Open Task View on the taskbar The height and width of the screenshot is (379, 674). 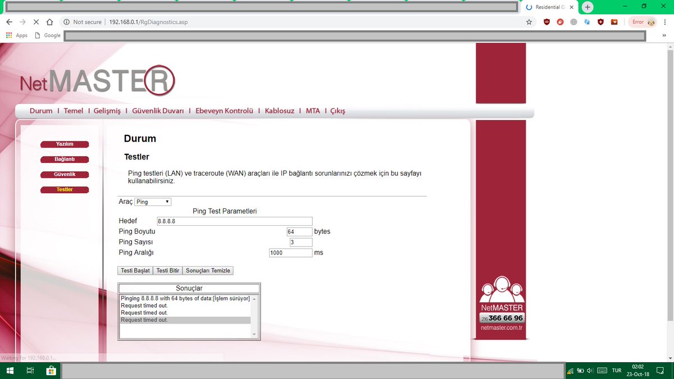(30, 371)
